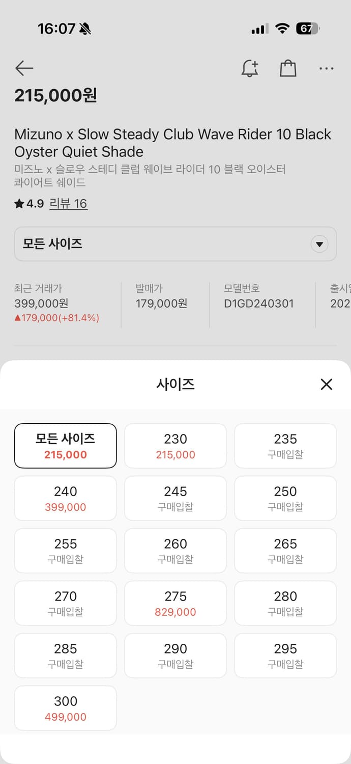Select size 240 priced 399,000
Viewport: 351px width, 764px height.
(66, 498)
